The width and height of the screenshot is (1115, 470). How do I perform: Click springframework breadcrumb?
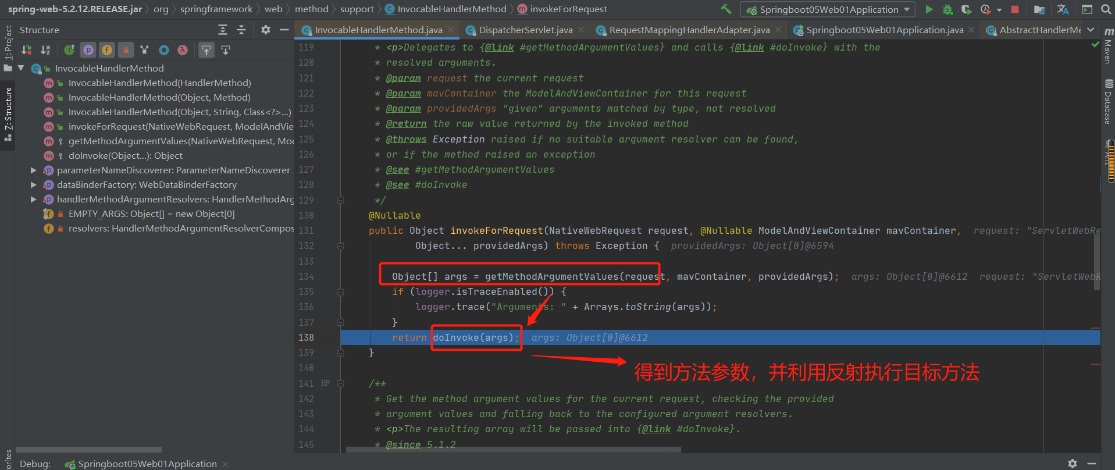[x=216, y=9]
